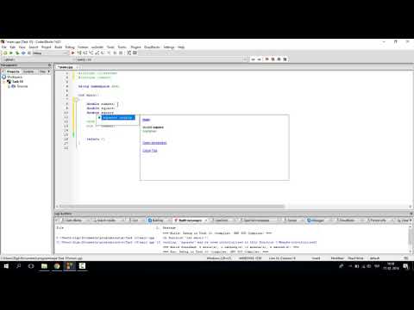The image size is (414, 310).
Task: Open File Explorer from the taskbar
Action: click(x=44, y=266)
